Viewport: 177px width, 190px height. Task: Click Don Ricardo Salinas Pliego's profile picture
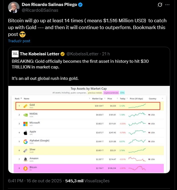point(14,7)
